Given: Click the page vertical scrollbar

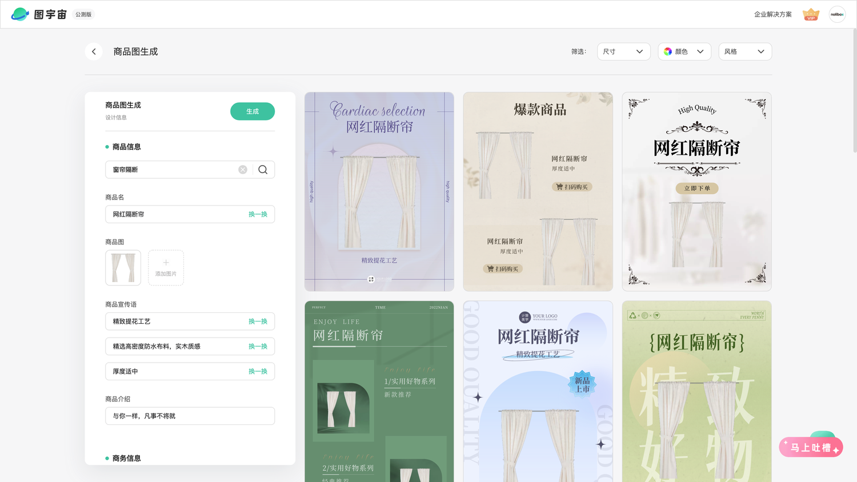Looking at the screenshot, I should pos(854,91).
